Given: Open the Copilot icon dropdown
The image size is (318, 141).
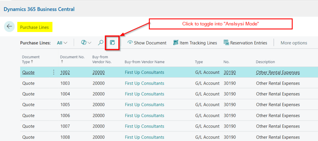Looking at the screenshot, I should pos(86,43).
